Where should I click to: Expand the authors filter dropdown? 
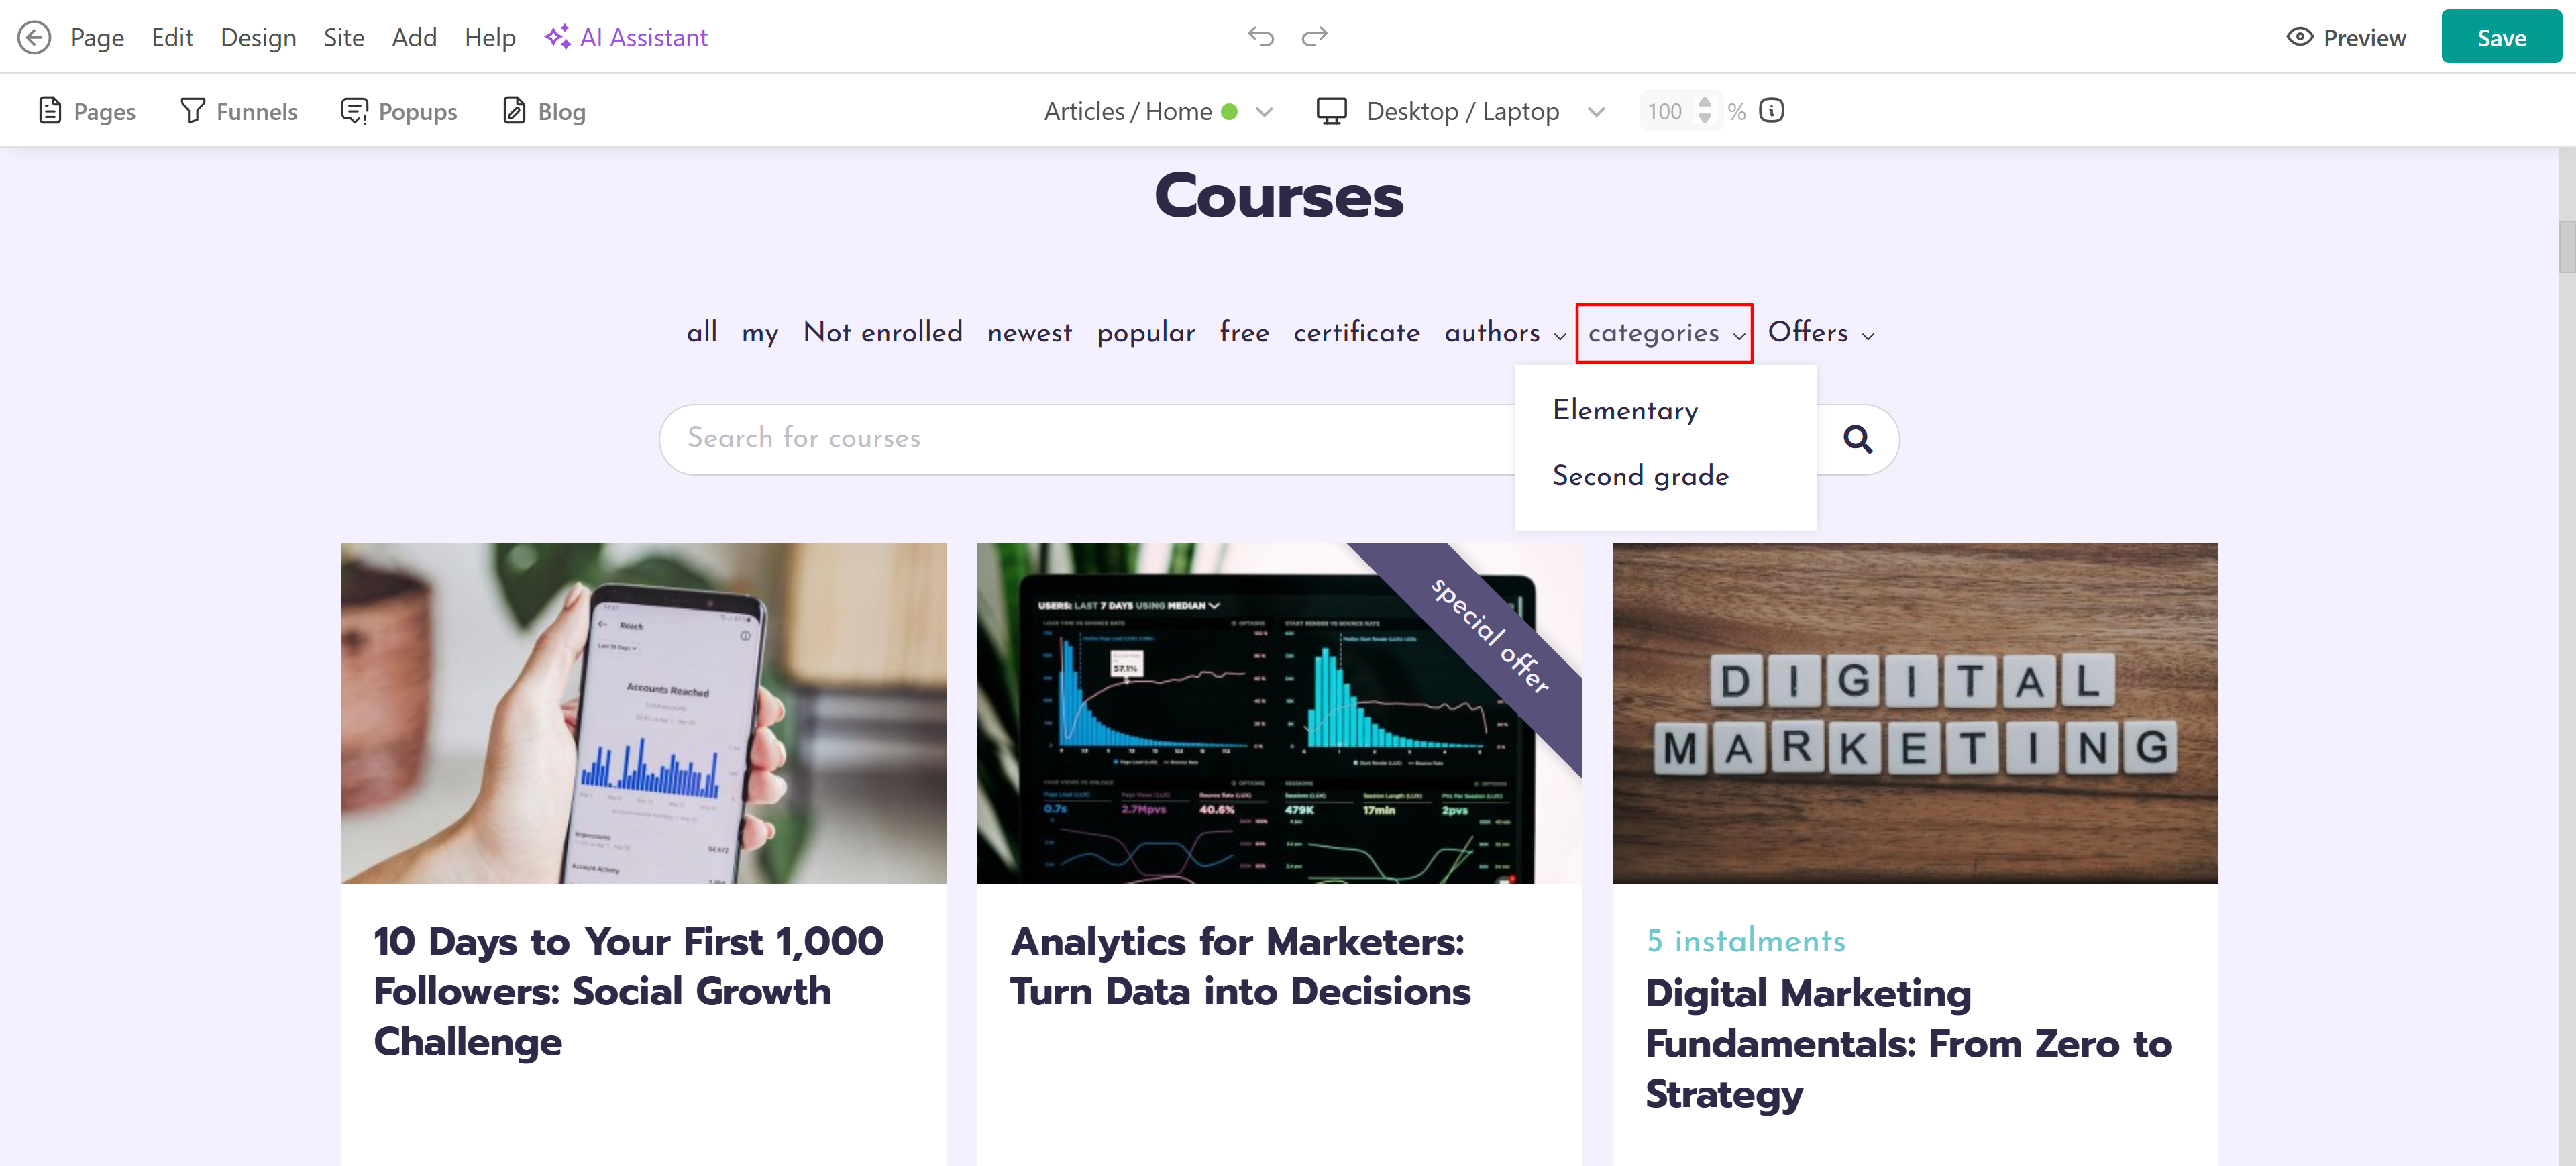(x=1504, y=333)
